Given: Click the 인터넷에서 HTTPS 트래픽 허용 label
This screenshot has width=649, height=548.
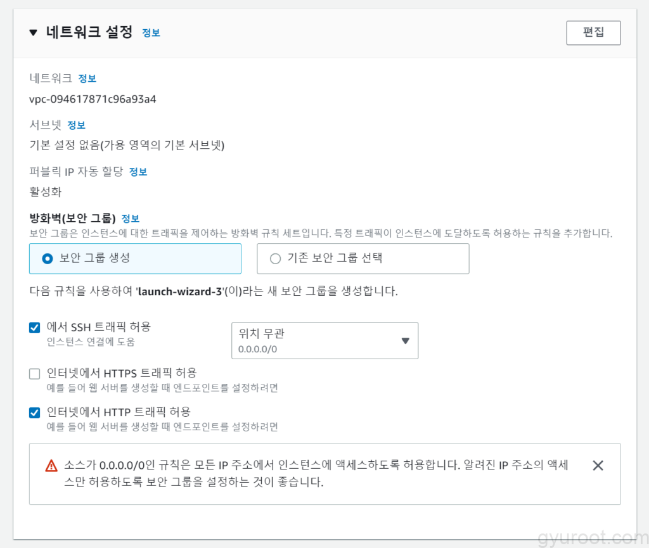Looking at the screenshot, I should point(122,373).
